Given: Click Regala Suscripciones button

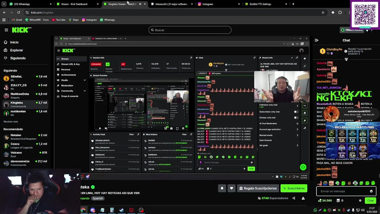Looking at the screenshot, I should tap(258, 188).
